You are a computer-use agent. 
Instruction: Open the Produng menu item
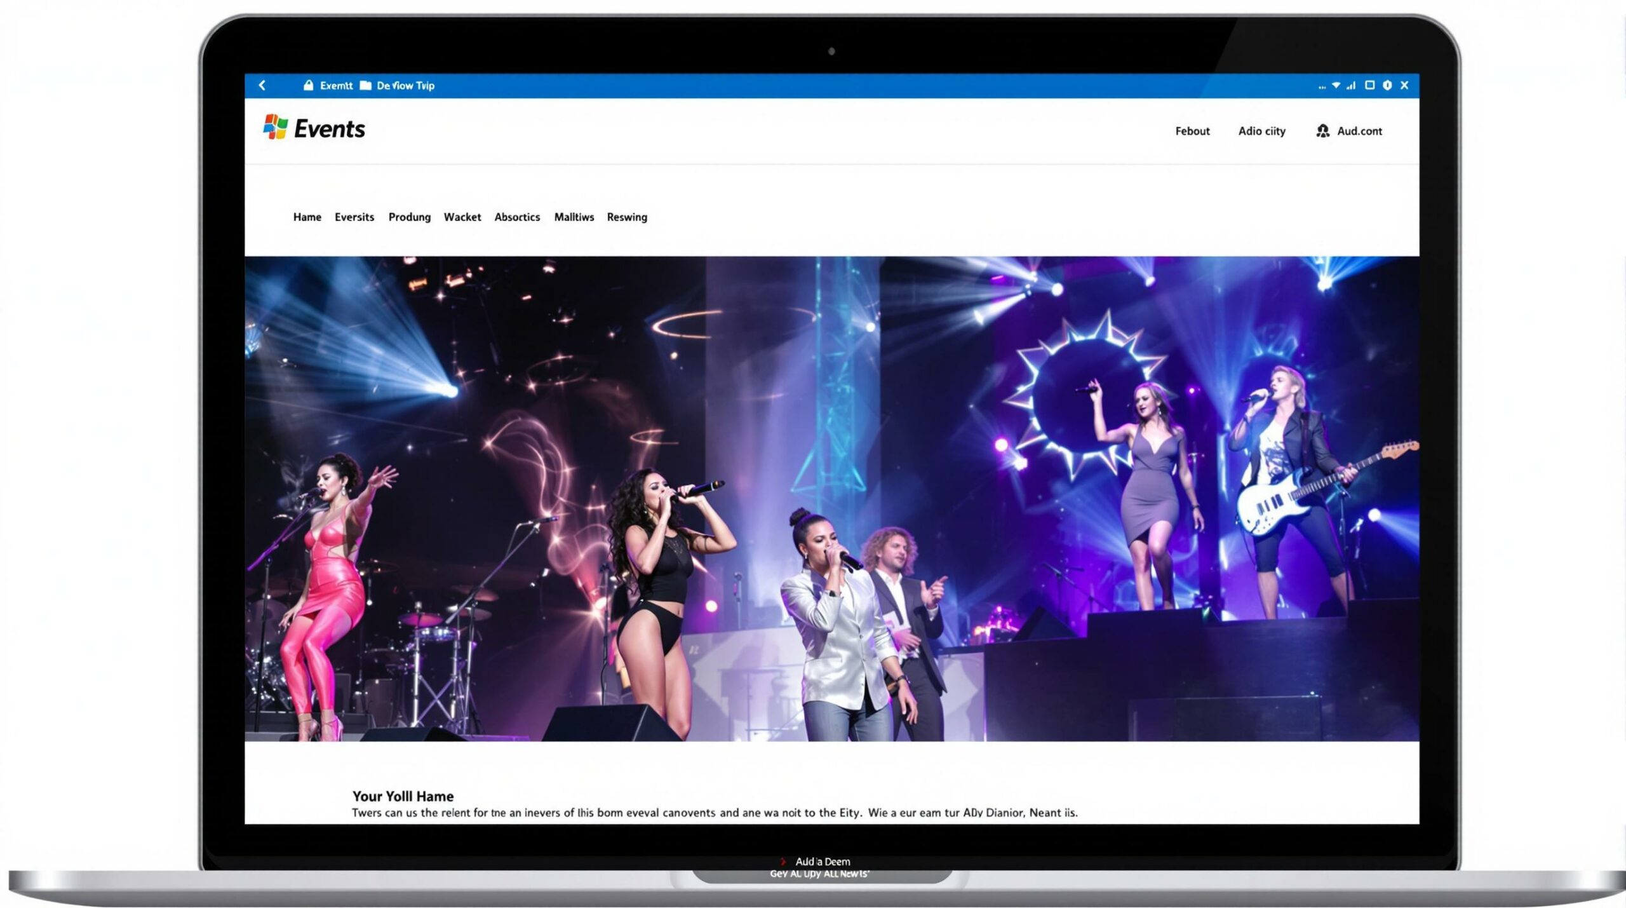click(x=410, y=217)
